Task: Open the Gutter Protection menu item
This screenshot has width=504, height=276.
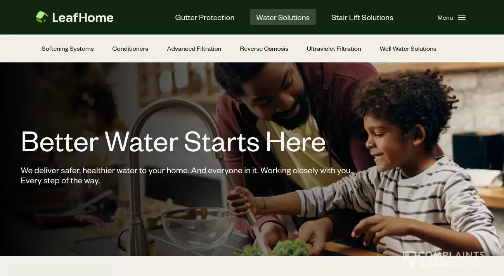Action: click(205, 17)
